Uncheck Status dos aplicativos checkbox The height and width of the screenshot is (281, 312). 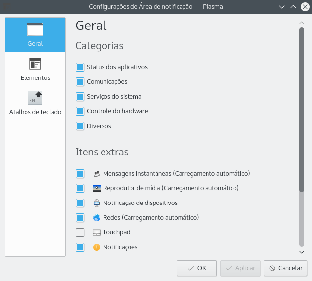click(x=80, y=67)
